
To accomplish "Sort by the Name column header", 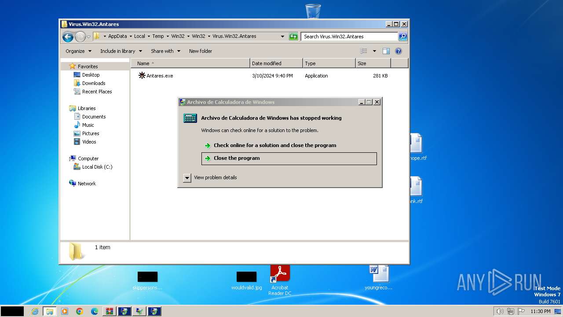I will point(190,63).
